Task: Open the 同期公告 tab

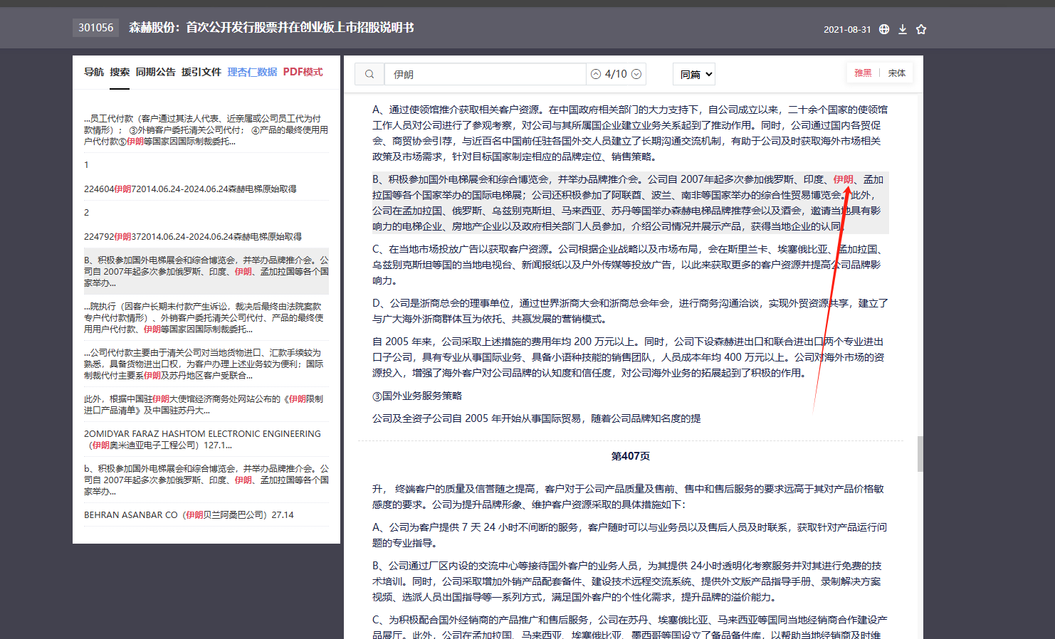Action: 156,72
